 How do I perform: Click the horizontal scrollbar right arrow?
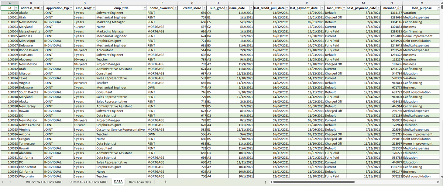click(439, 182)
